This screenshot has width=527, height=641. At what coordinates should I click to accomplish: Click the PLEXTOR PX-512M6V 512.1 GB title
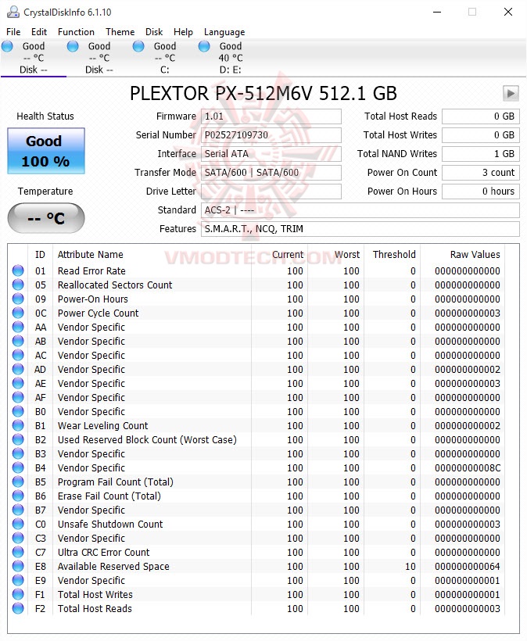coord(263,93)
